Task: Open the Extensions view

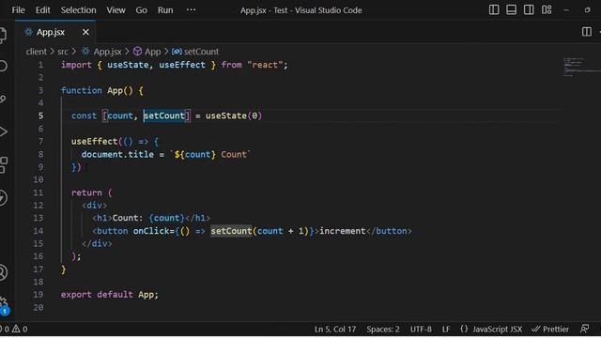Action: click(x=3, y=165)
